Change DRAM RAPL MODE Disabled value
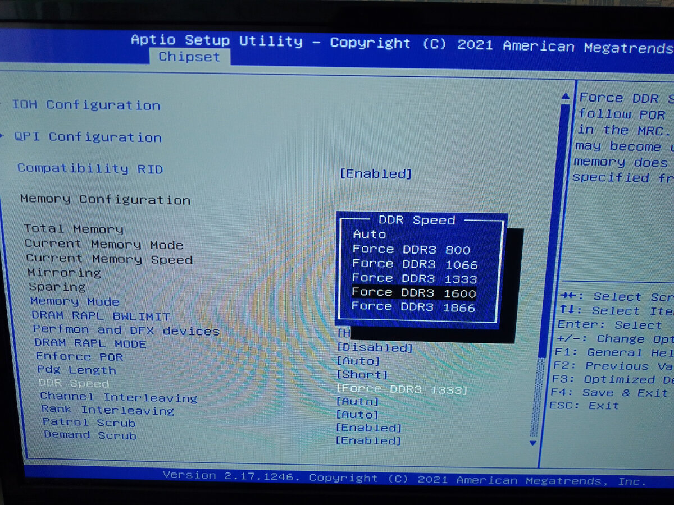The image size is (674, 505). coord(375,348)
